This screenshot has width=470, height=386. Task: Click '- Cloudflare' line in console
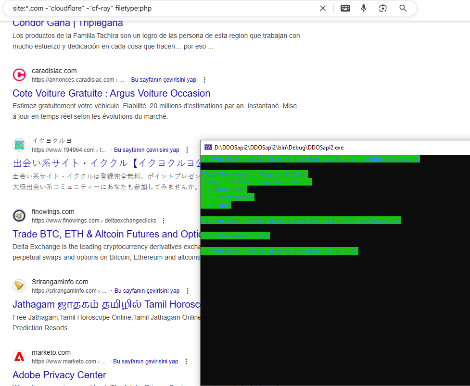pyautogui.click(x=224, y=190)
